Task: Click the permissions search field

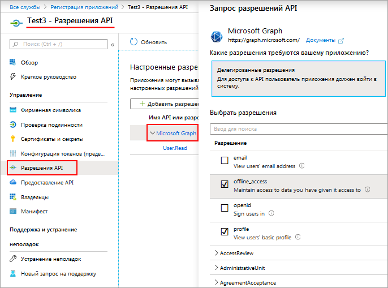Action: 297,129
